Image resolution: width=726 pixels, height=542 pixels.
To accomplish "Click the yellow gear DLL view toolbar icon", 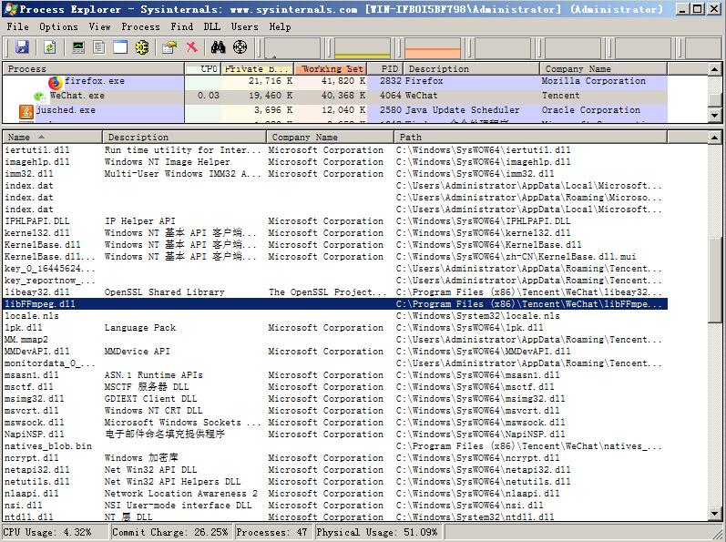I will tap(142, 47).
